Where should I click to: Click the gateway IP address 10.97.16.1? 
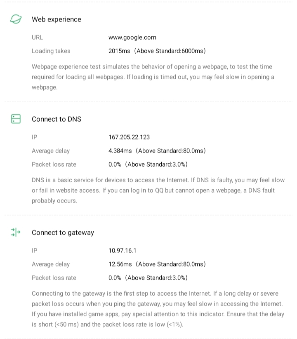(x=123, y=251)
